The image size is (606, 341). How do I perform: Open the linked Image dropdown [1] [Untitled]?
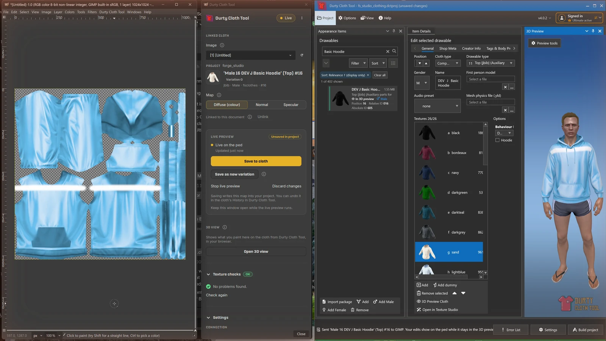[x=251, y=55]
